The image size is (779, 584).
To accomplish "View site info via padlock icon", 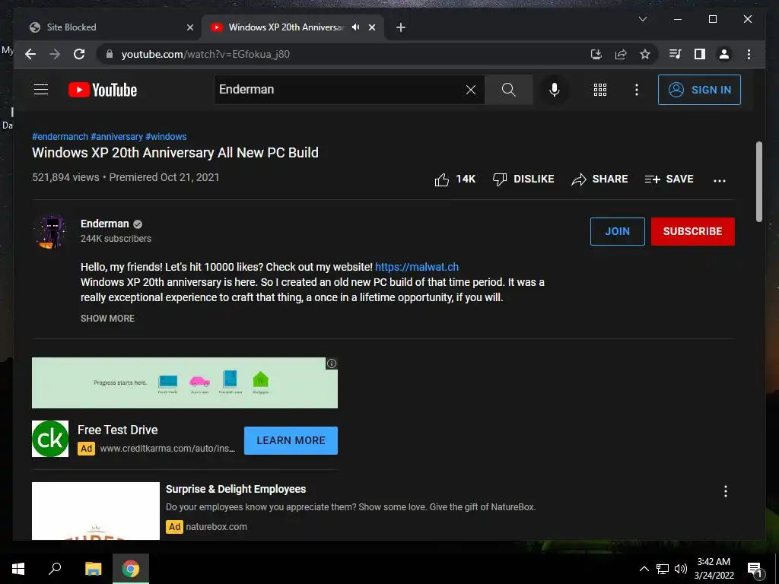I will [110, 54].
